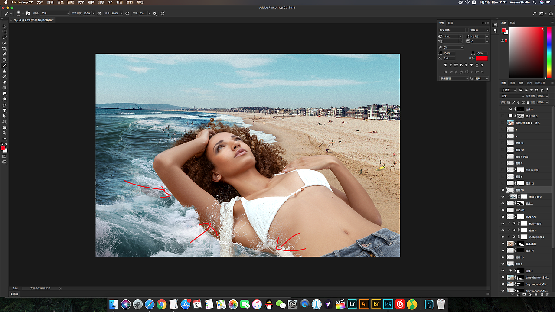This screenshot has height=312, width=555.
Task: Open the layer blend mode dropdown 正常
Action: click(x=513, y=96)
